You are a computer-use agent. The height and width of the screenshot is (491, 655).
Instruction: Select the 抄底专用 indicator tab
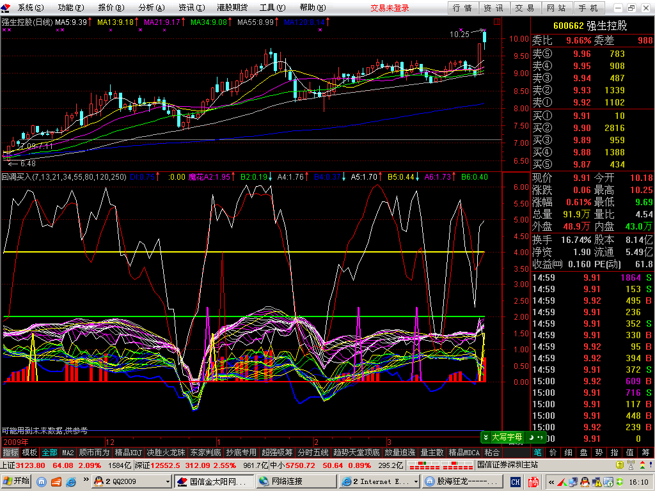(241, 452)
